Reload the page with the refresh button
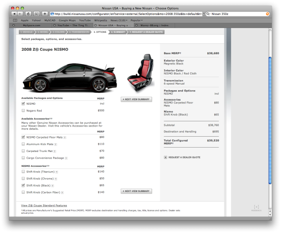This screenshot has width=281, height=233. 28,14
